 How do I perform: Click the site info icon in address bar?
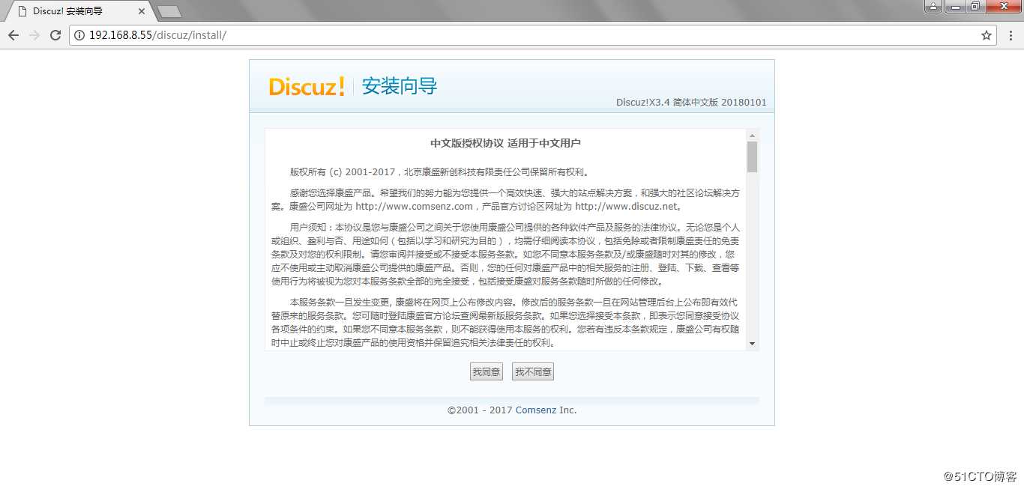coord(80,35)
